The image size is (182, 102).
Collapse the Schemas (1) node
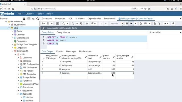[12, 51]
